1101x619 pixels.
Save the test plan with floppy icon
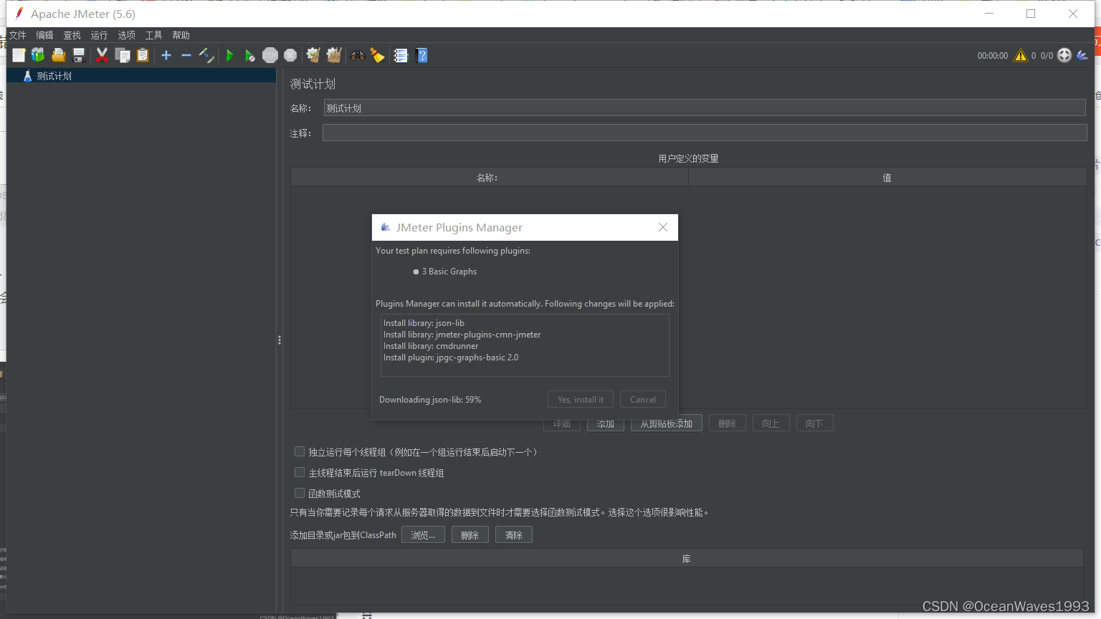tap(79, 55)
